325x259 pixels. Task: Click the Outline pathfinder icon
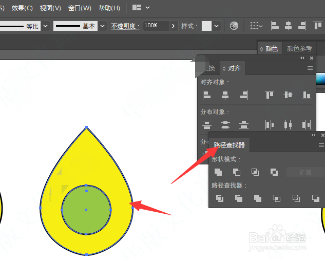(296, 198)
